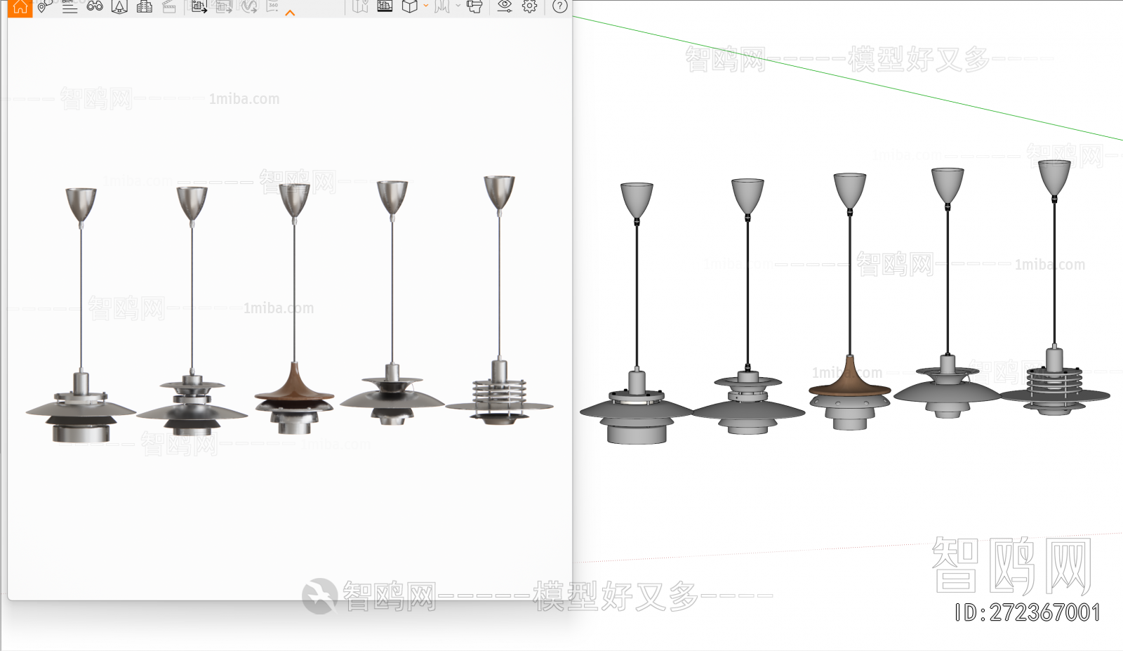The image size is (1123, 651).
Task: Enable VR headset mode
Action: pyautogui.click(x=476, y=8)
